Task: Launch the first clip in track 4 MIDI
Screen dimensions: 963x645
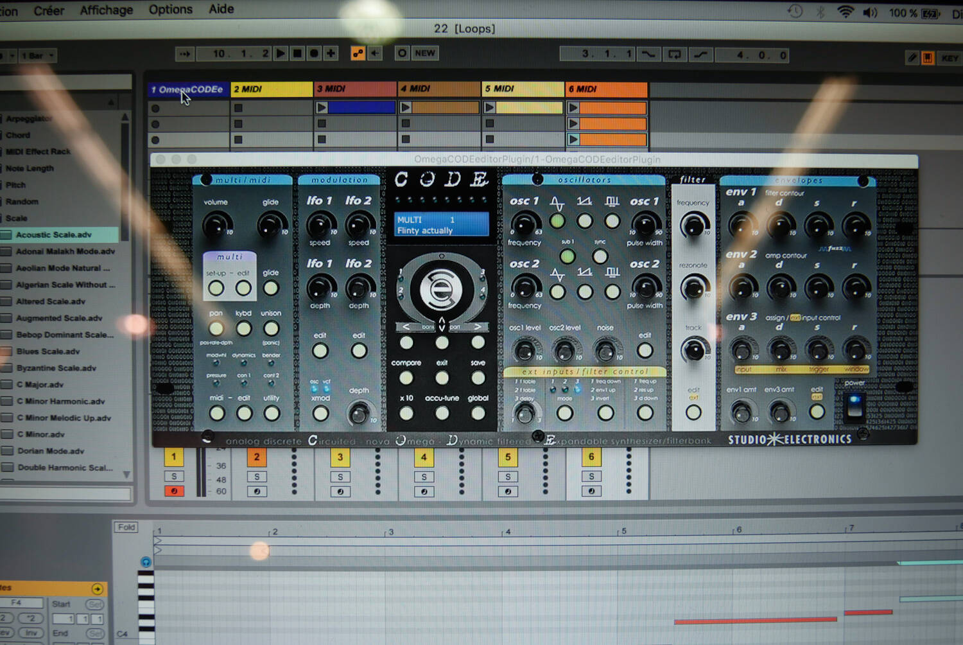Action: 406,107
